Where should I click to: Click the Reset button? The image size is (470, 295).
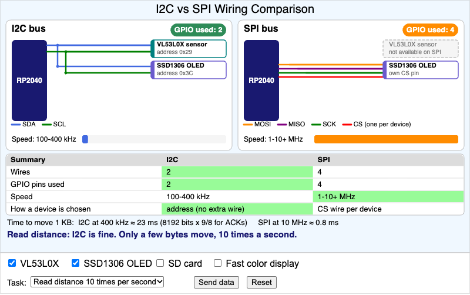coord(261,283)
